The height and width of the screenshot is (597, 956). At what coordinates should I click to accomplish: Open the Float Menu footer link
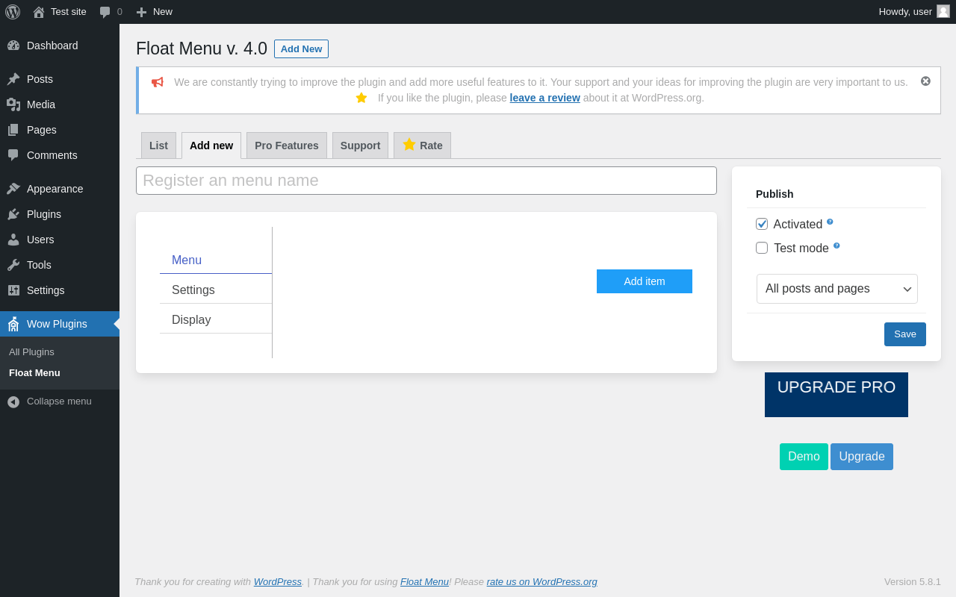coord(424,581)
